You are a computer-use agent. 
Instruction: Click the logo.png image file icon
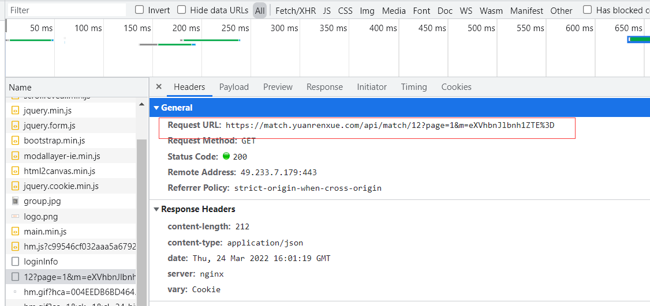16,216
